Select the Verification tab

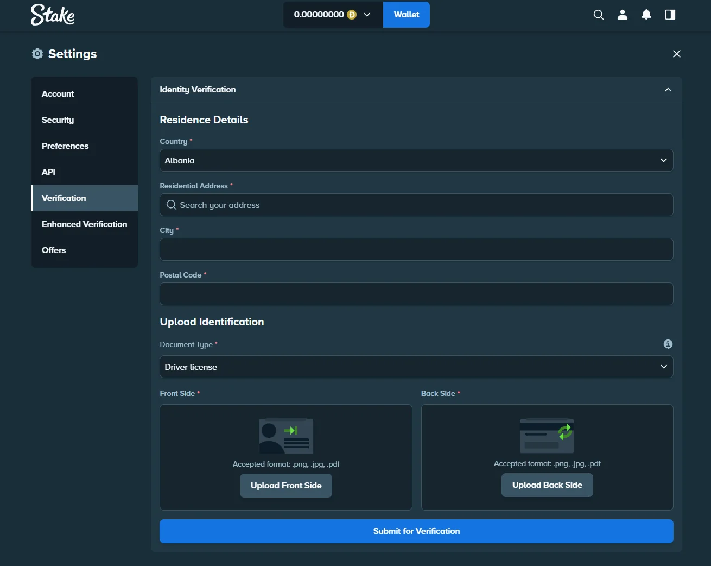(x=84, y=198)
